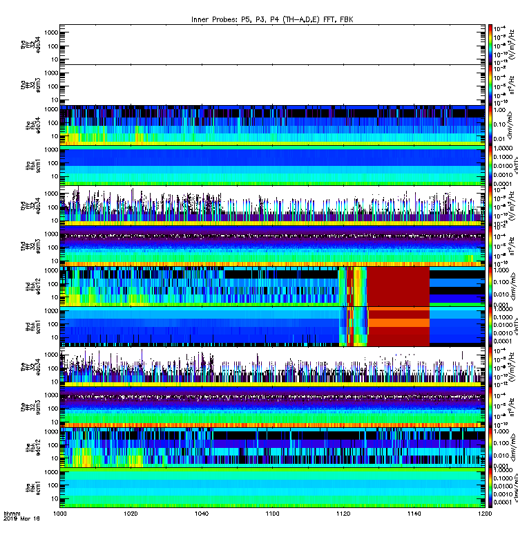Click the '1020' time axis label
Screen dimensions: 518x553
tap(131, 514)
